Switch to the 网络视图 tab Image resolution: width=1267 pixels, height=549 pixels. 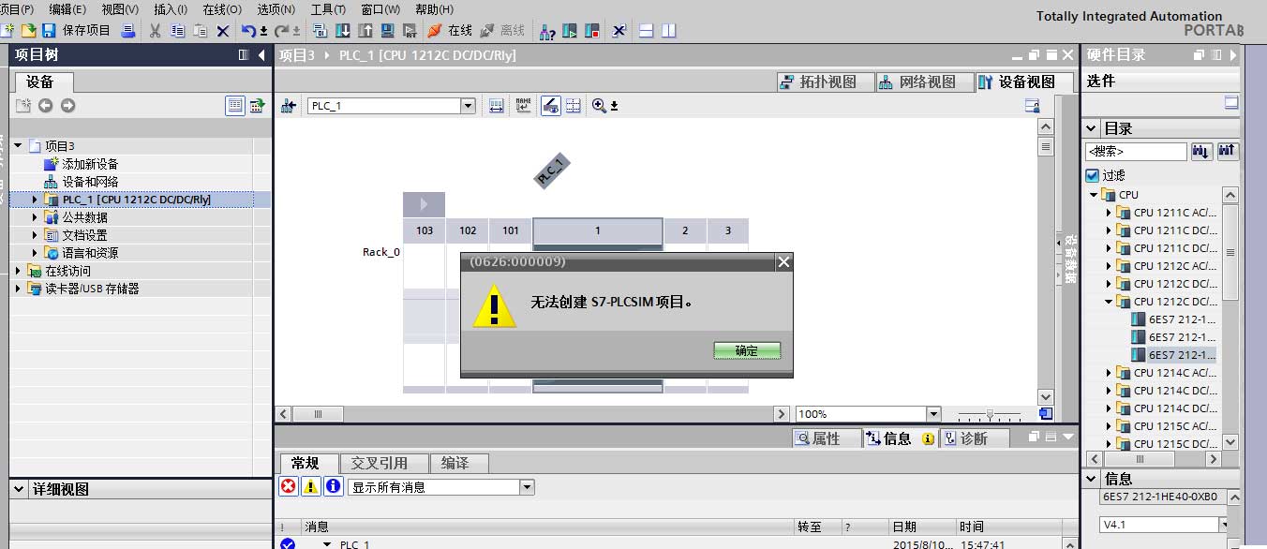[x=917, y=82]
